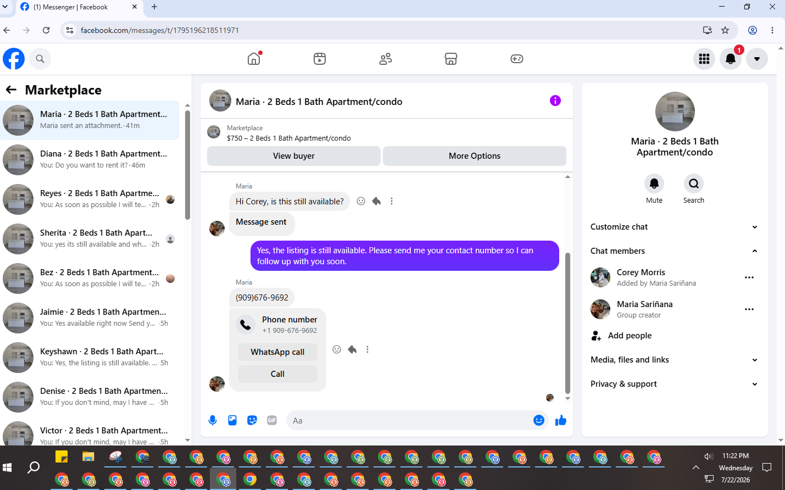Start a WhatsApp call

coord(277,352)
